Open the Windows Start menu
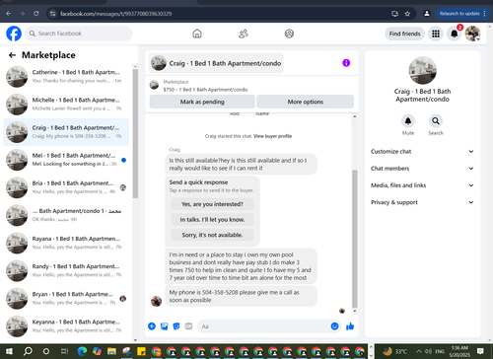The image size is (493, 359). pyautogui.click(x=9, y=351)
